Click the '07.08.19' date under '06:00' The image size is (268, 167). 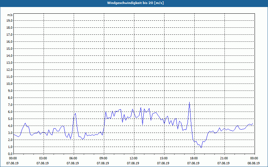tap(73, 163)
